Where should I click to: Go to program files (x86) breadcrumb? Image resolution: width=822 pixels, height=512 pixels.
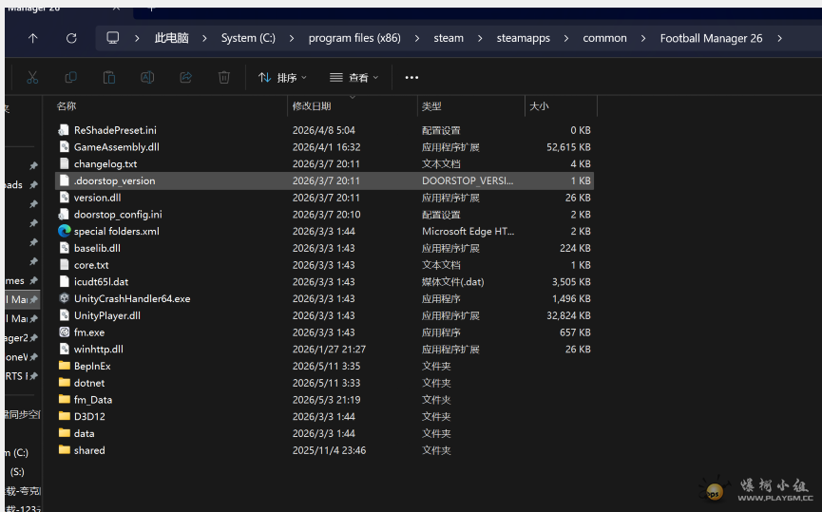point(354,38)
